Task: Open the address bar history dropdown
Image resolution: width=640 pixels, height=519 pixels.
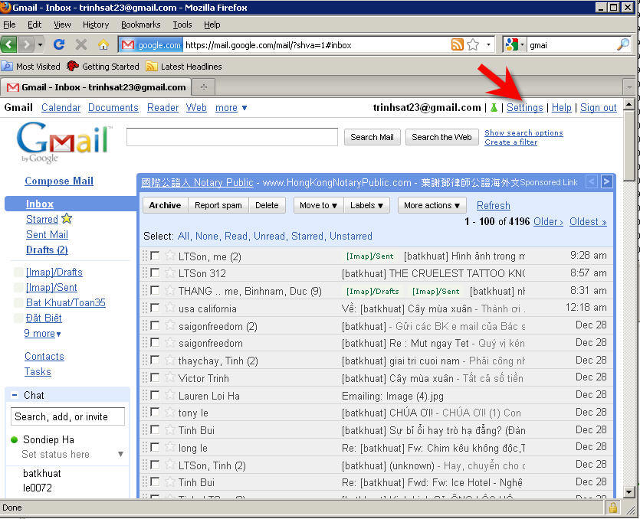Action: point(488,44)
